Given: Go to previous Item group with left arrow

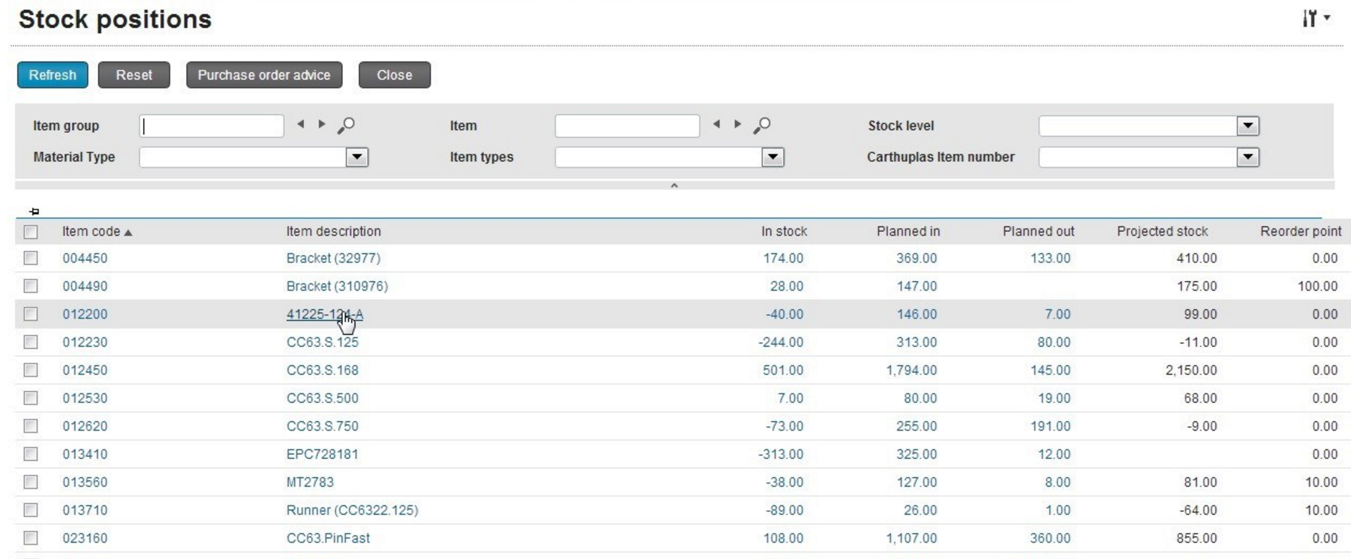Looking at the screenshot, I should tap(301, 124).
